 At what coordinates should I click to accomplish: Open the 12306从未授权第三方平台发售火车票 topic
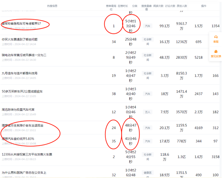pos(27,154)
